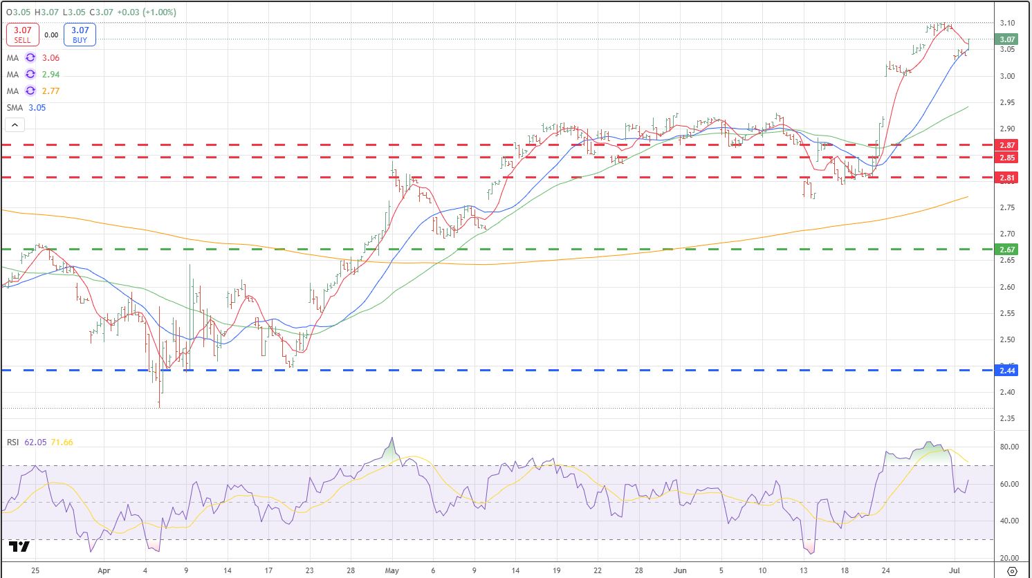Click refresh icon beside MA 2.77

tap(30, 91)
